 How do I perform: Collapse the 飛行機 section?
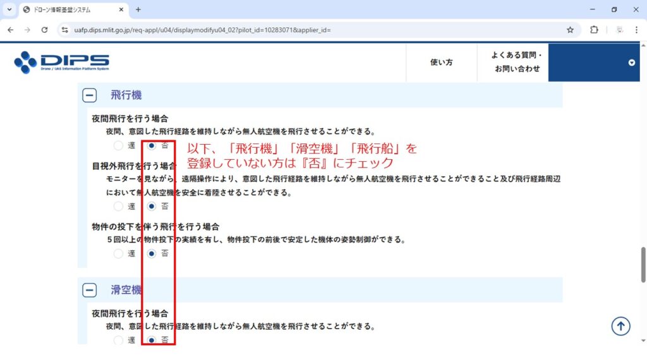point(90,95)
